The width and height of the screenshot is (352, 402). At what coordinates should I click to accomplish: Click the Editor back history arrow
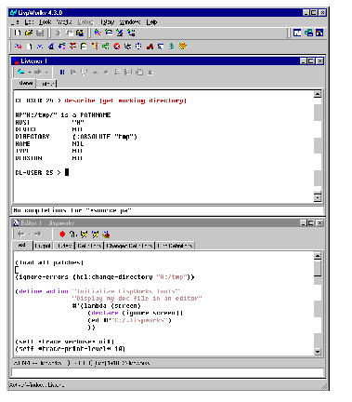click(x=21, y=234)
